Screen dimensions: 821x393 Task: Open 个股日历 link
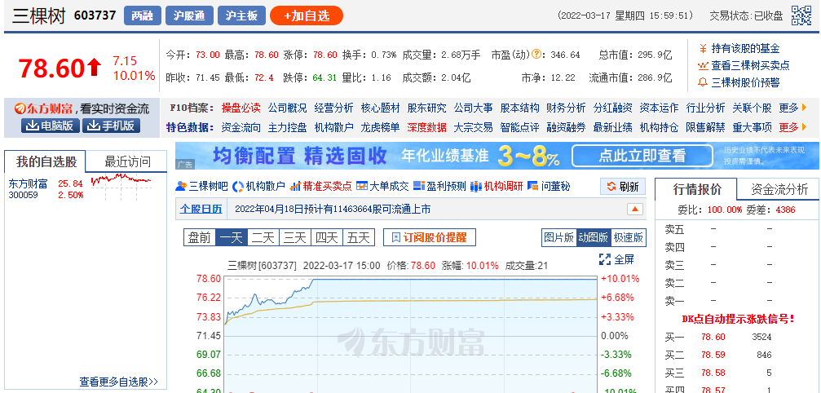pyautogui.click(x=201, y=209)
